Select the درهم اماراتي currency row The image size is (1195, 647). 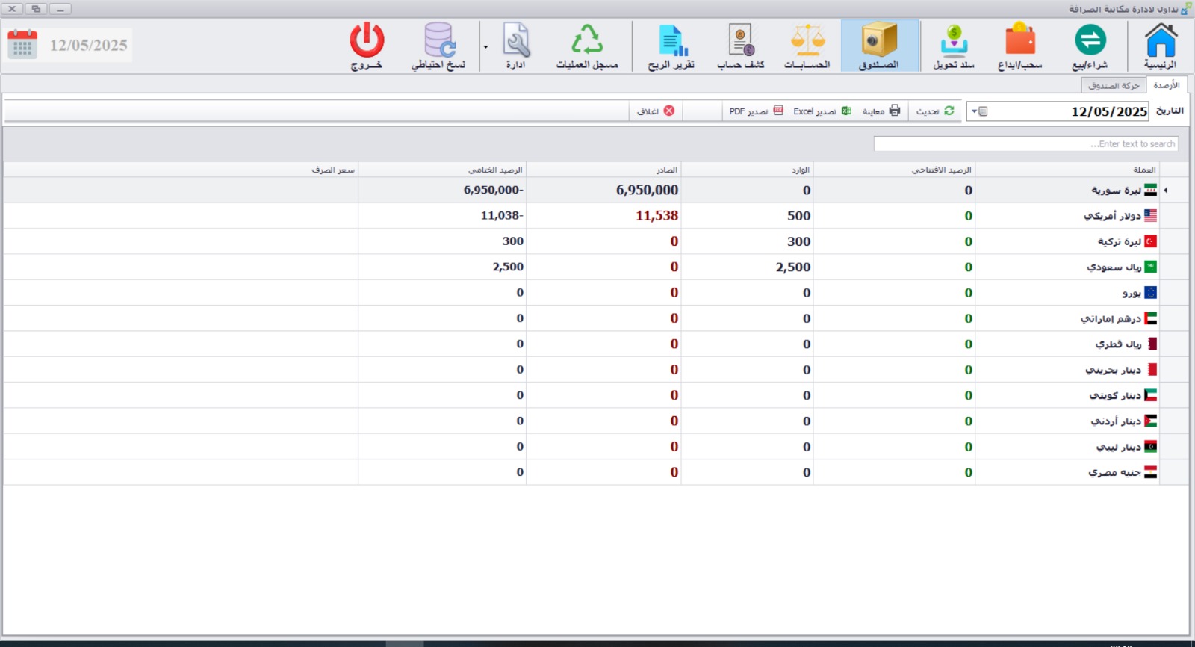click(x=596, y=318)
